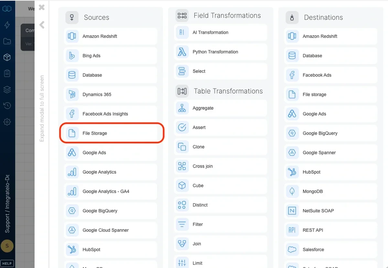Viewport: 388px width, 268px height.
Task: Choose the Python Transformation component
Action: [x=220, y=52]
